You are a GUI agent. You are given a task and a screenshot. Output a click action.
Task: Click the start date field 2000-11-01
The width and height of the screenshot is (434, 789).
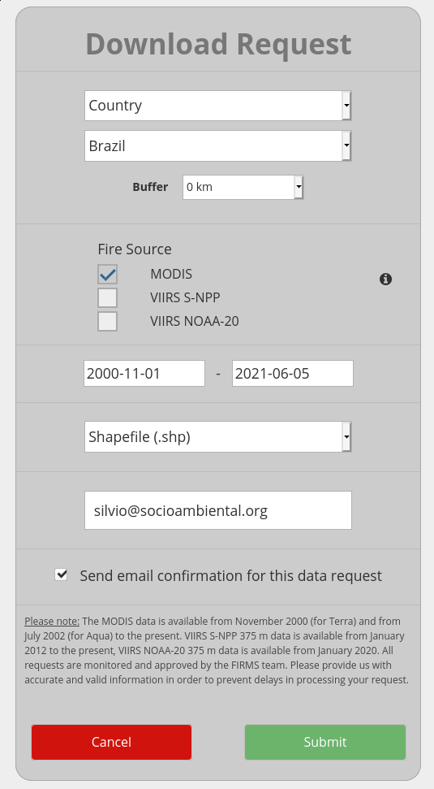(144, 373)
